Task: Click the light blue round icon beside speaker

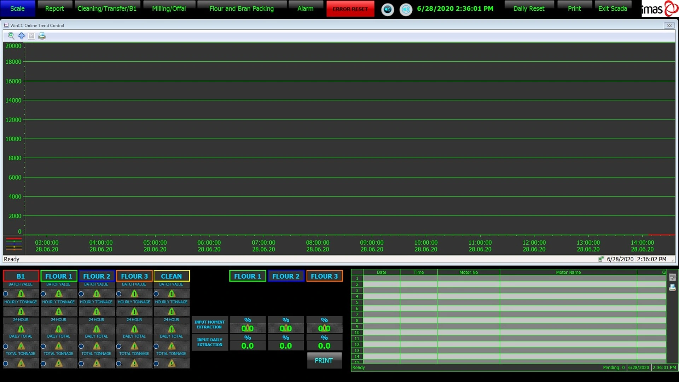Action: (406, 9)
